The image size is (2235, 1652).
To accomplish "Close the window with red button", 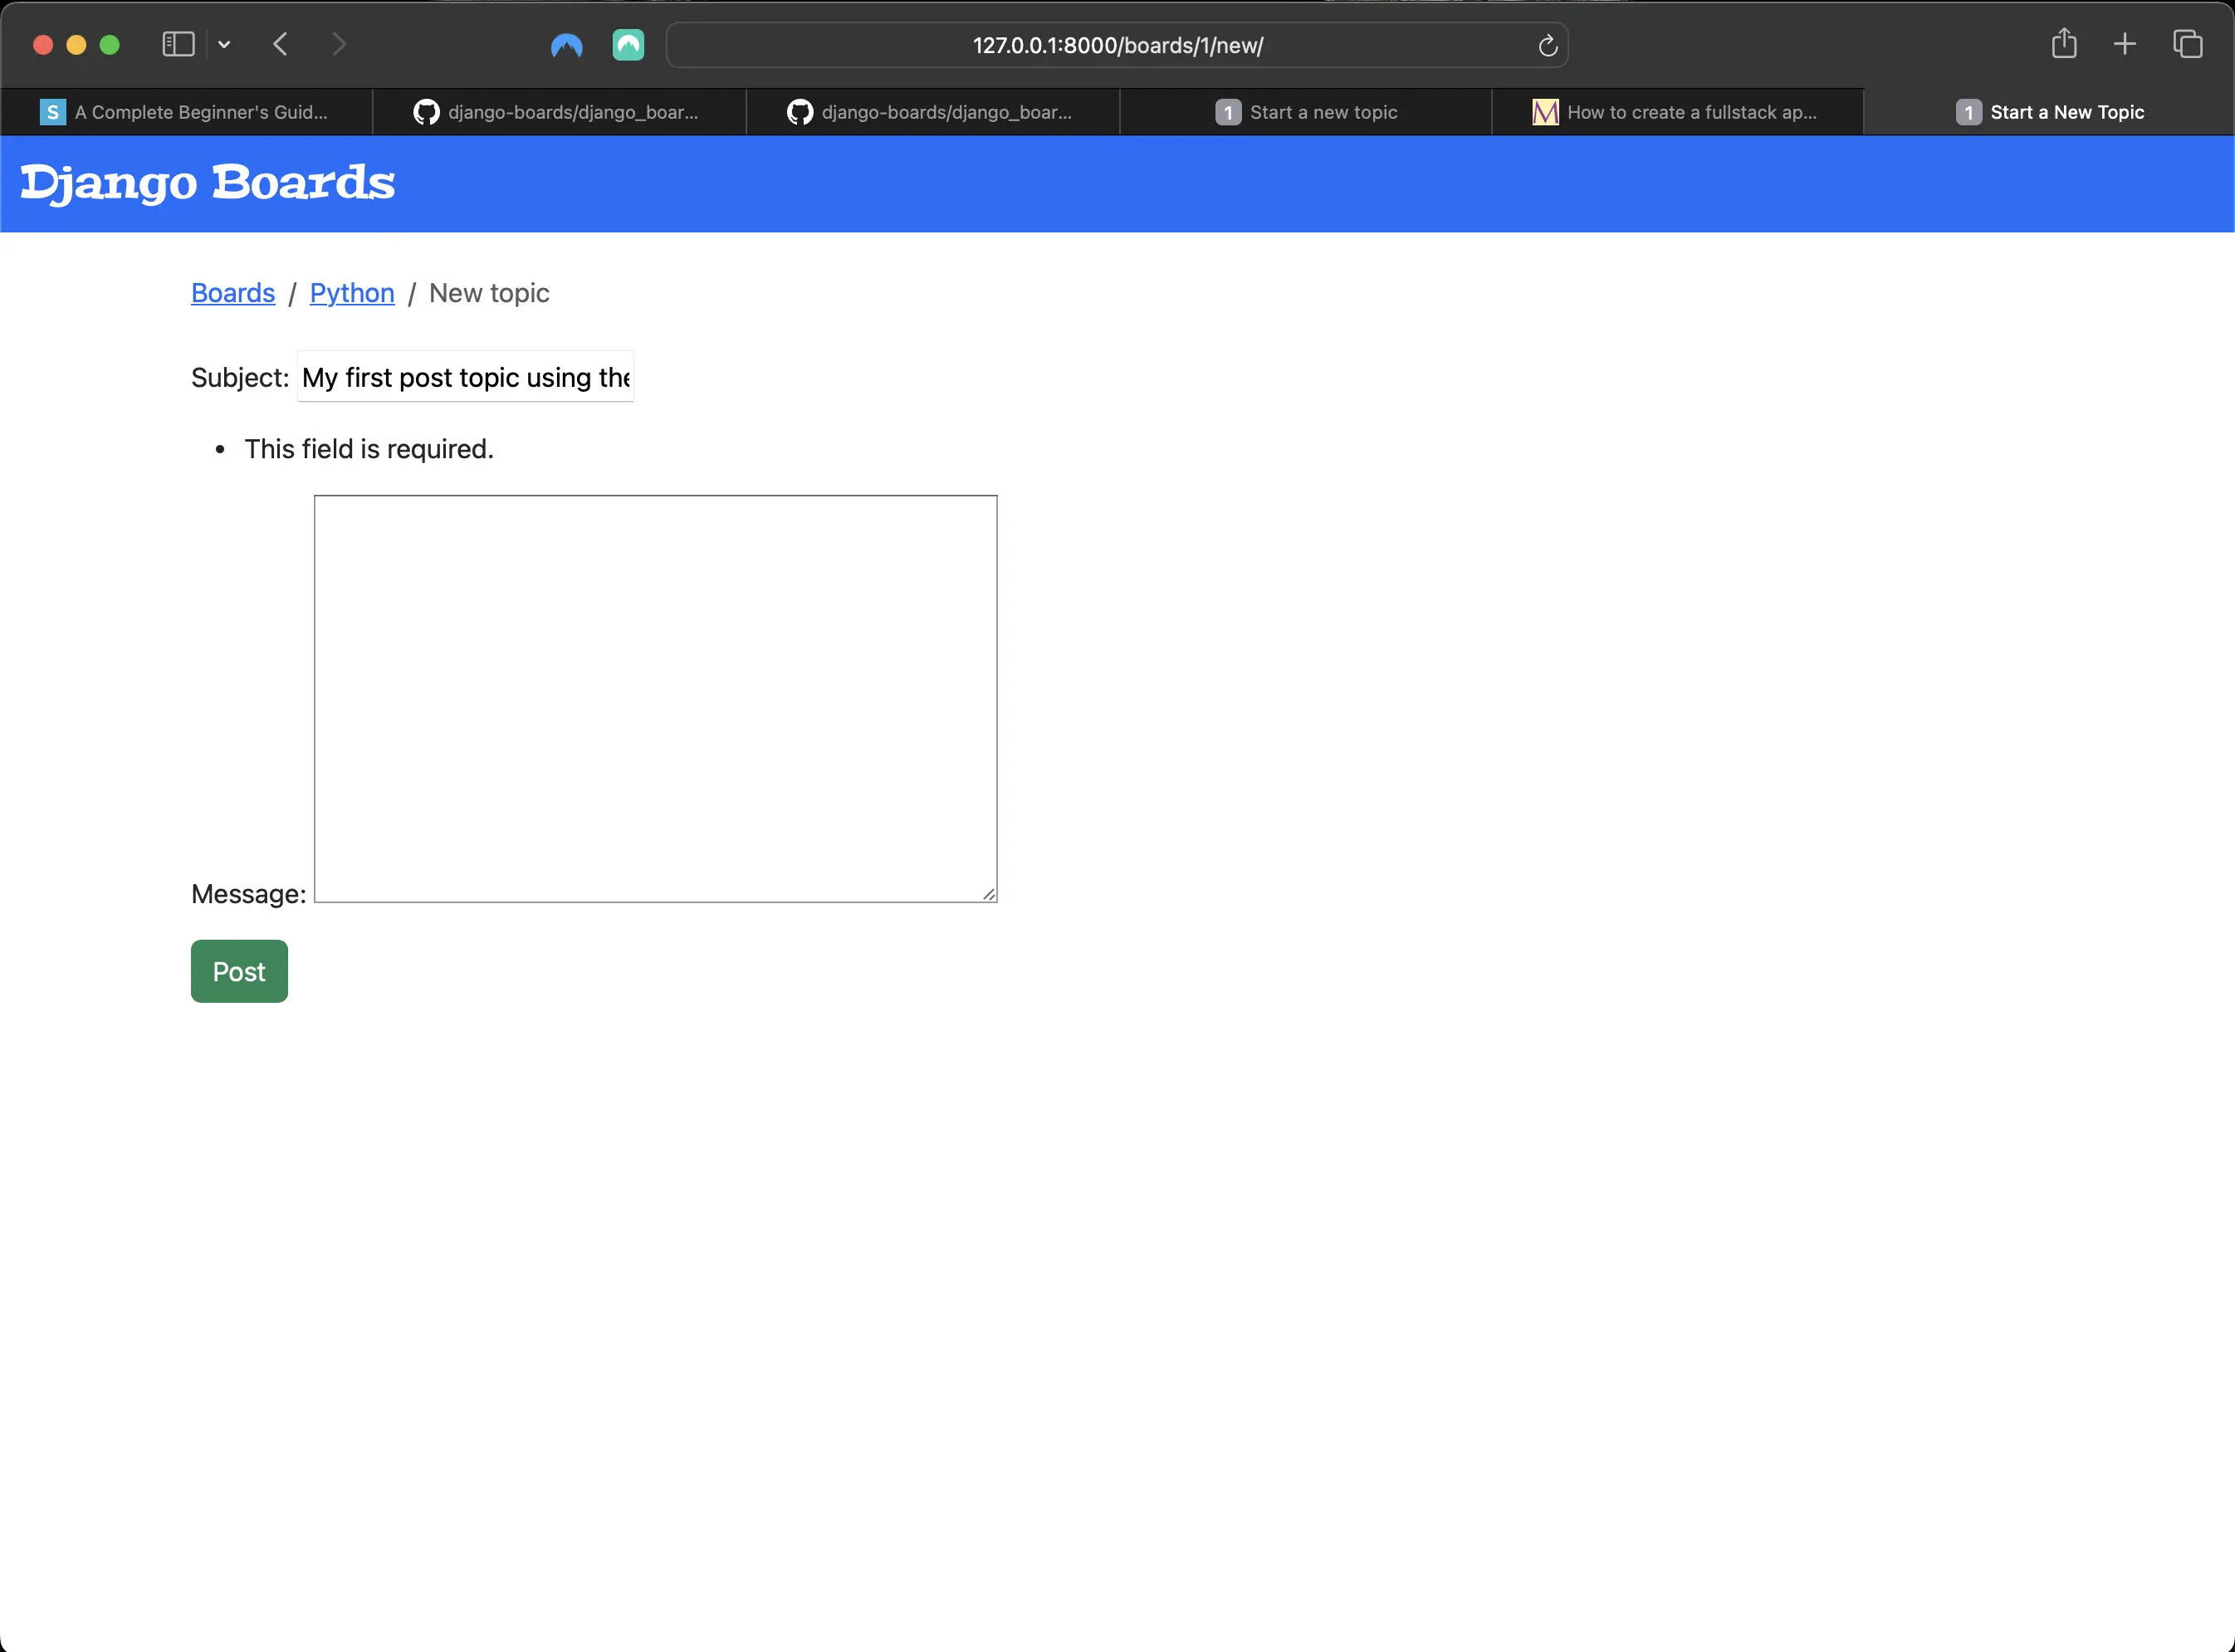I will [x=43, y=45].
